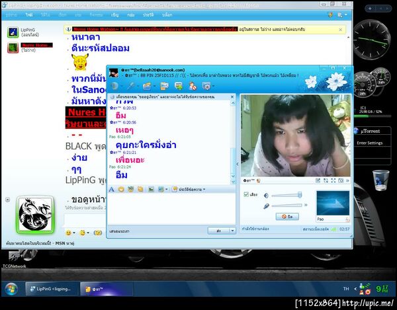Open the TCGNetwork desktop shortcut
The image size is (397, 310).
[14, 259]
